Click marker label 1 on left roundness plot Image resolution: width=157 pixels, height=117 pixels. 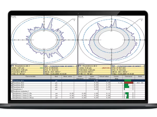coord(74,20)
